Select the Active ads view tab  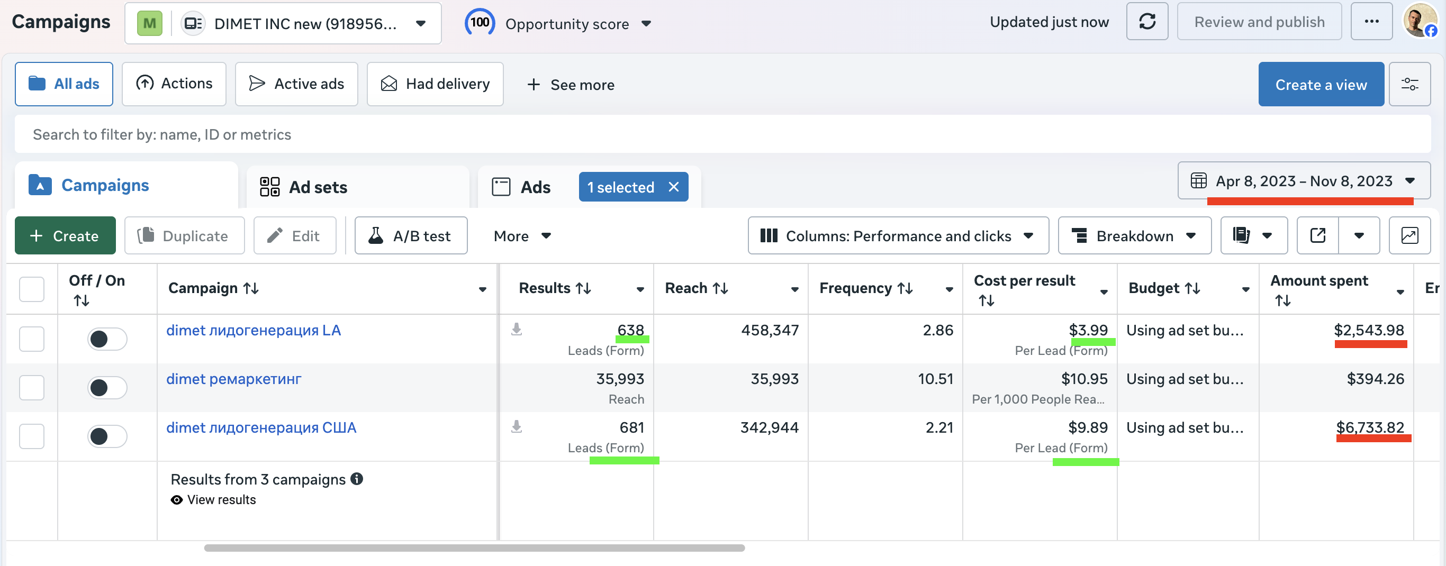(x=296, y=84)
